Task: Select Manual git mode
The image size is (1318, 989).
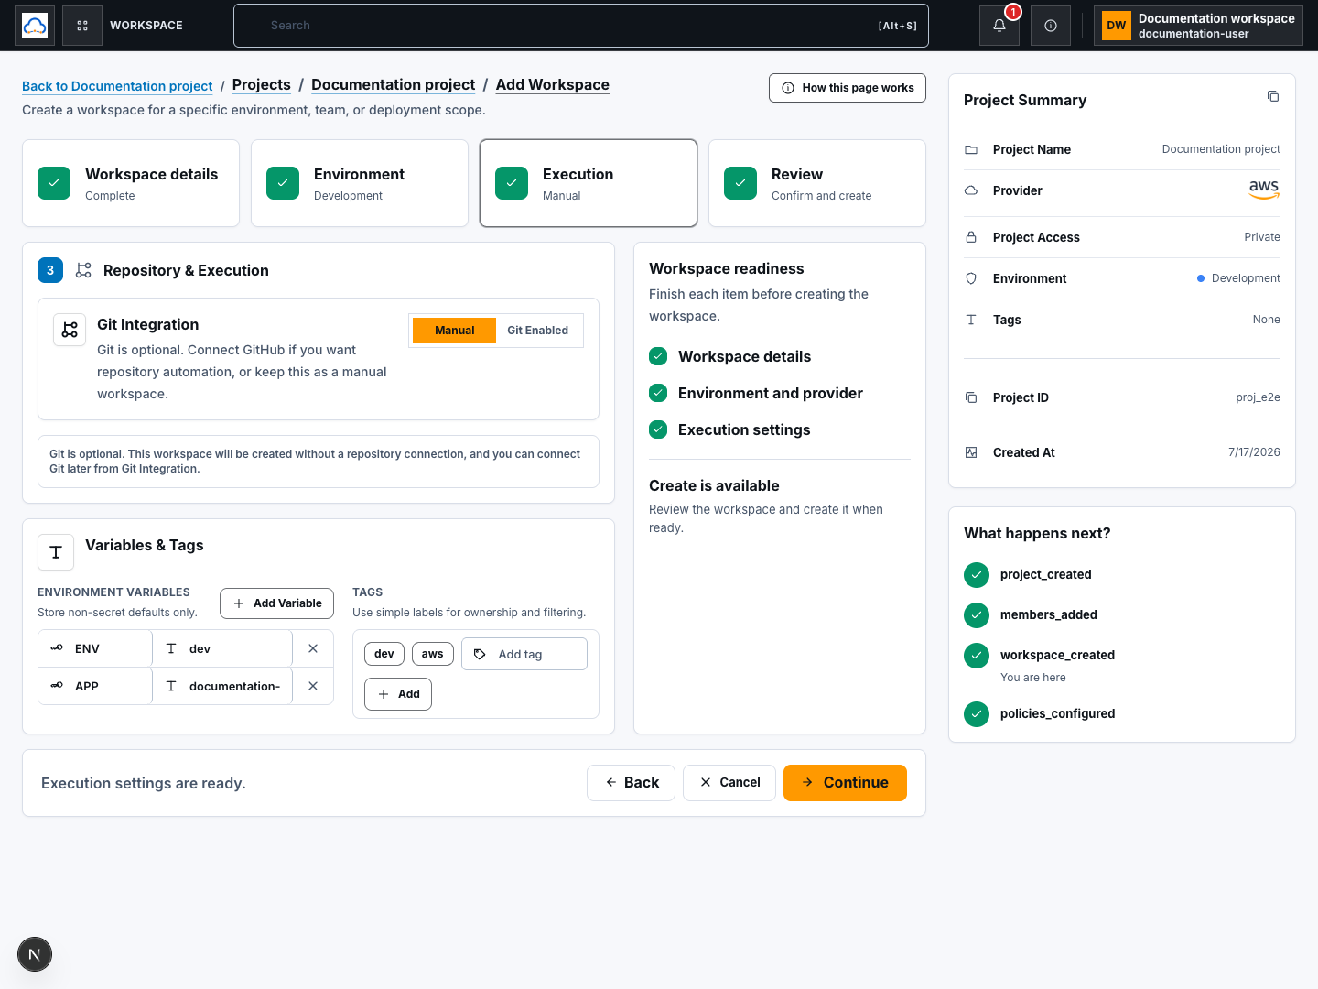Action: point(455,331)
